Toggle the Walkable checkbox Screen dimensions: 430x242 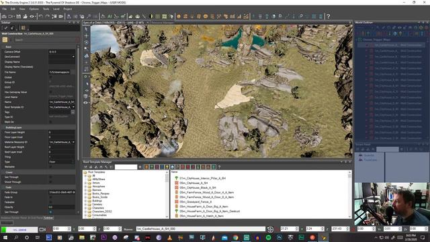click(x=50, y=167)
